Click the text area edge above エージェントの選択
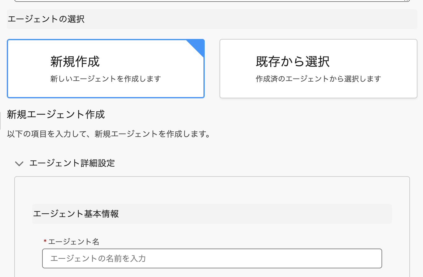The image size is (423, 277). [212, 1]
